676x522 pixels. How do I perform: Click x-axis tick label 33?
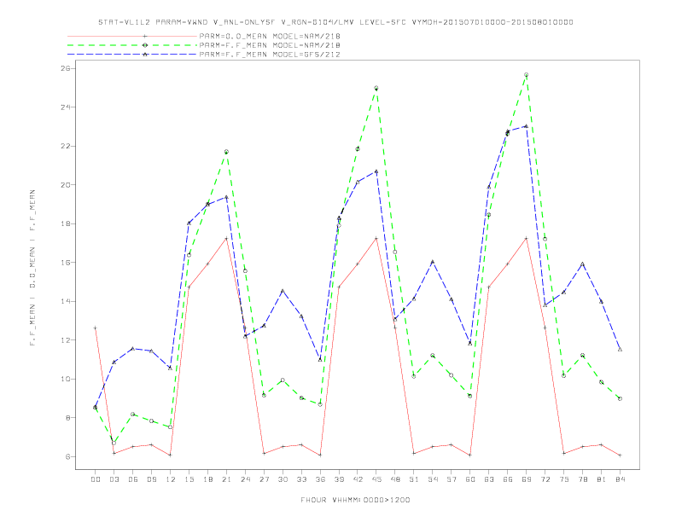(301, 479)
